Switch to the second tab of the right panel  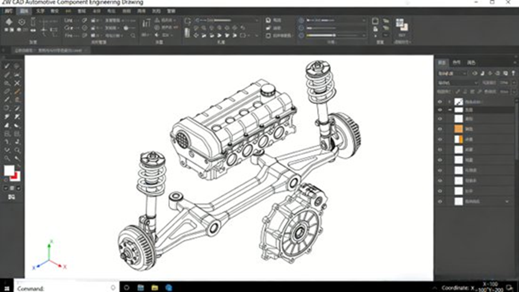[456, 62]
